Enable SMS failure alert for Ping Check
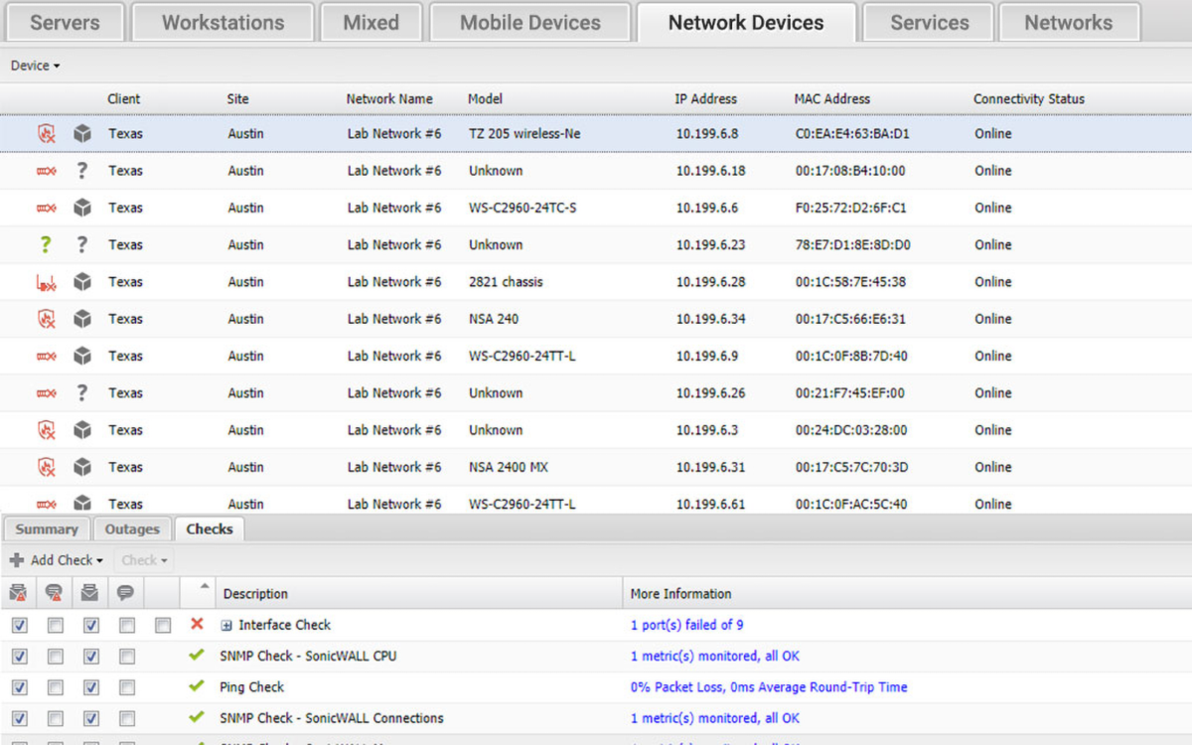This screenshot has width=1192, height=745. [56, 687]
